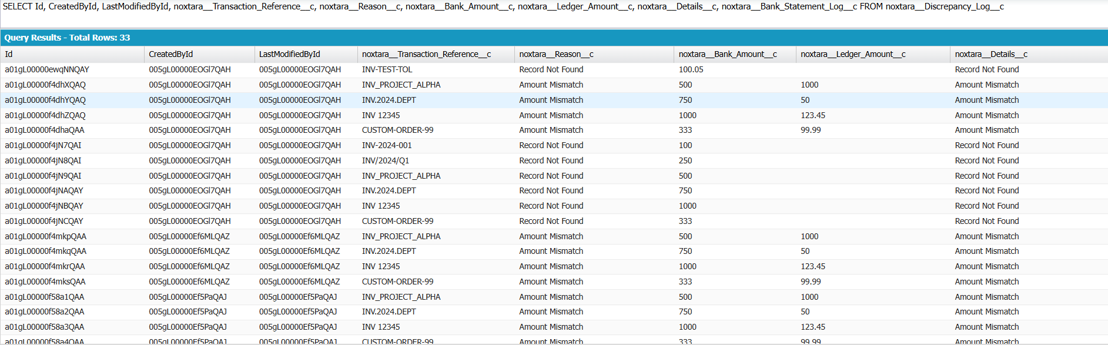Image resolution: width=1108 pixels, height=345 pixels.
Task: Click INV.2024.DEPT in row a01gL00000f4mkqQAA
Action: click(x=389, y=251)
